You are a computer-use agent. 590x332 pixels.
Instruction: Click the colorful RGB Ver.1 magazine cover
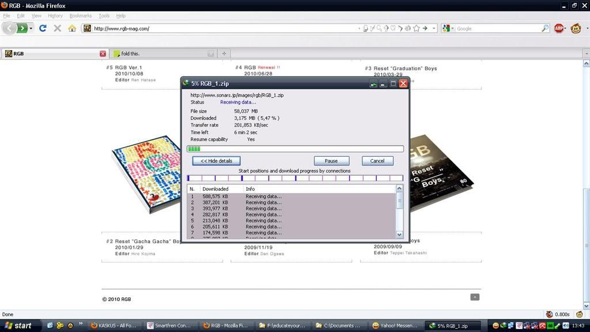pos(147,174)
